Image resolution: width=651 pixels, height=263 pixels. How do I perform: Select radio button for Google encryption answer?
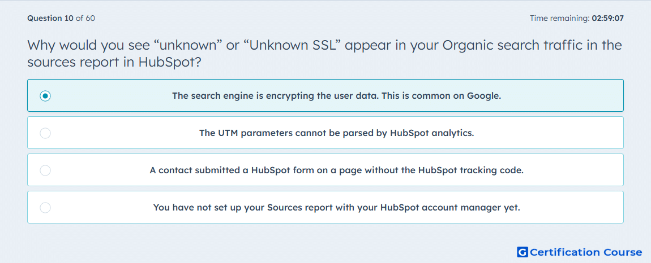pos(45,96)
